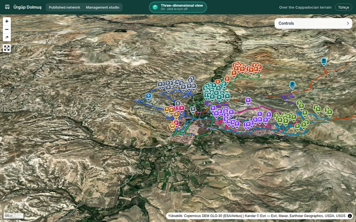The width and height of the screenshot is (356, 222).
Task: Reset the map bearing with the compass button
Action: click(x=7, y=37)
